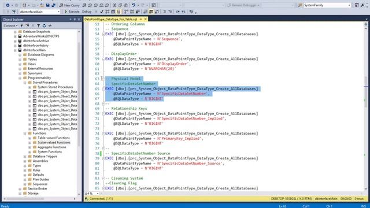The image size is (370, 208).
Task: Toggle Include Client Statistics
Action: [138, 12]
